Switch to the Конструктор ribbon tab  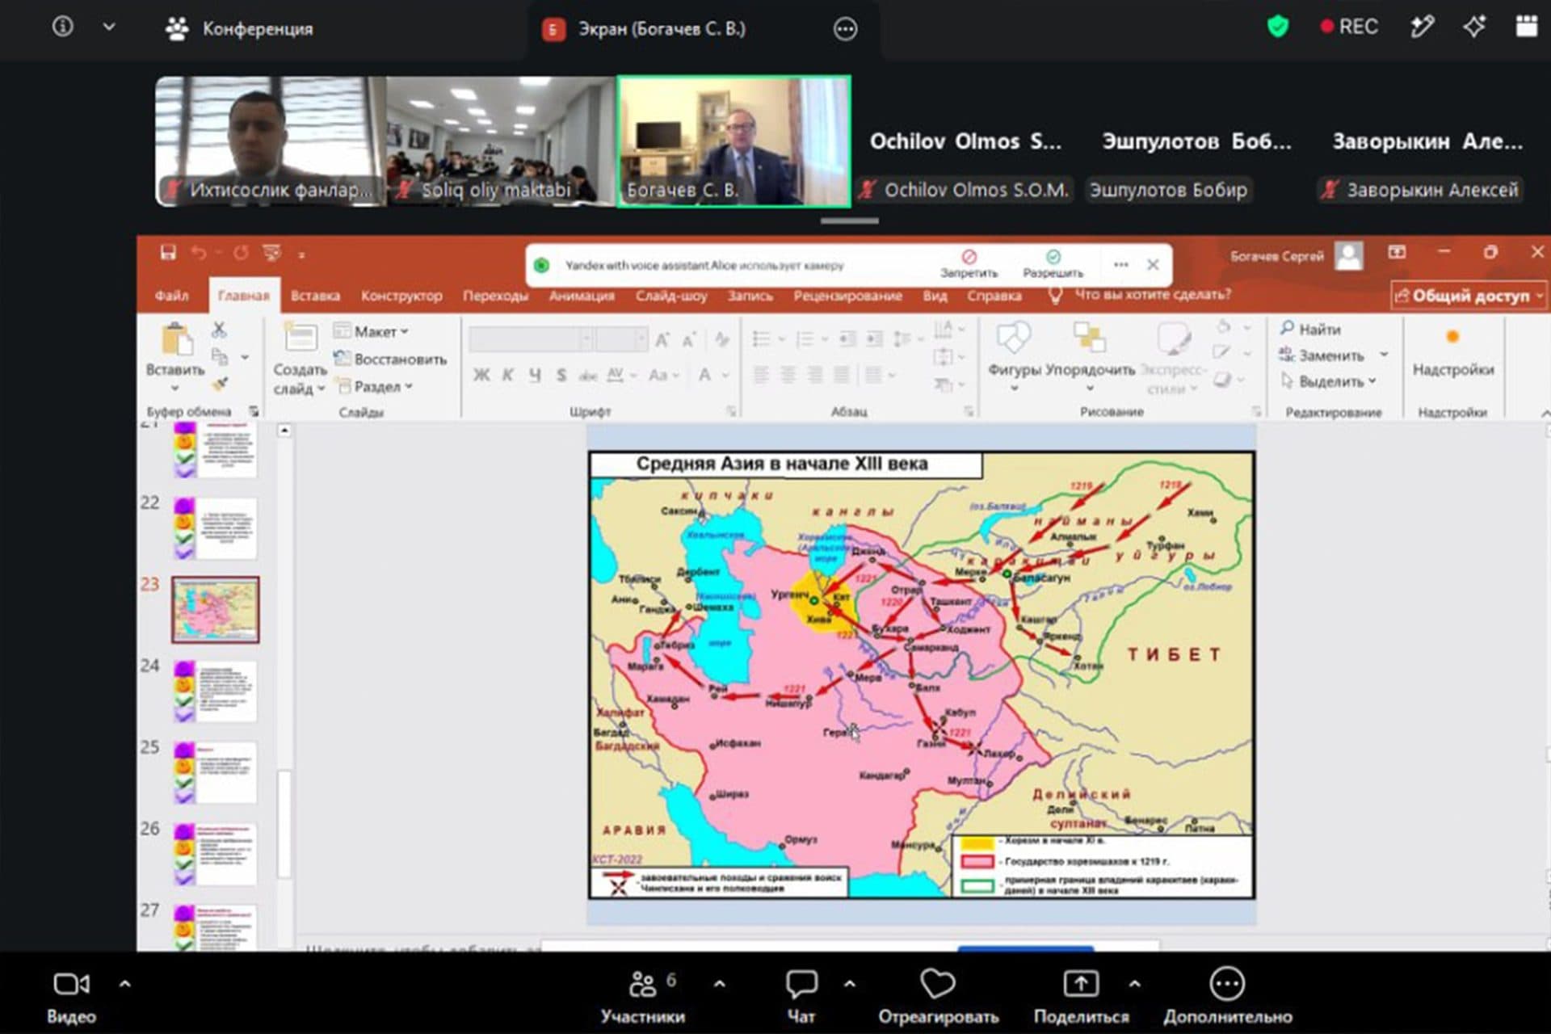[x=401, y=296]
